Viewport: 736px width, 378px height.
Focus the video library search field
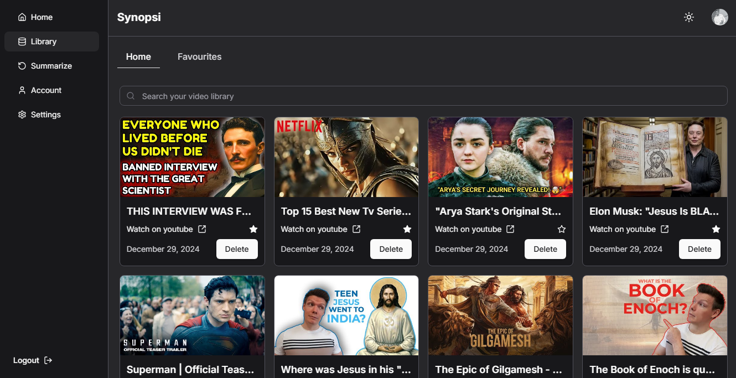pos(423,96)
